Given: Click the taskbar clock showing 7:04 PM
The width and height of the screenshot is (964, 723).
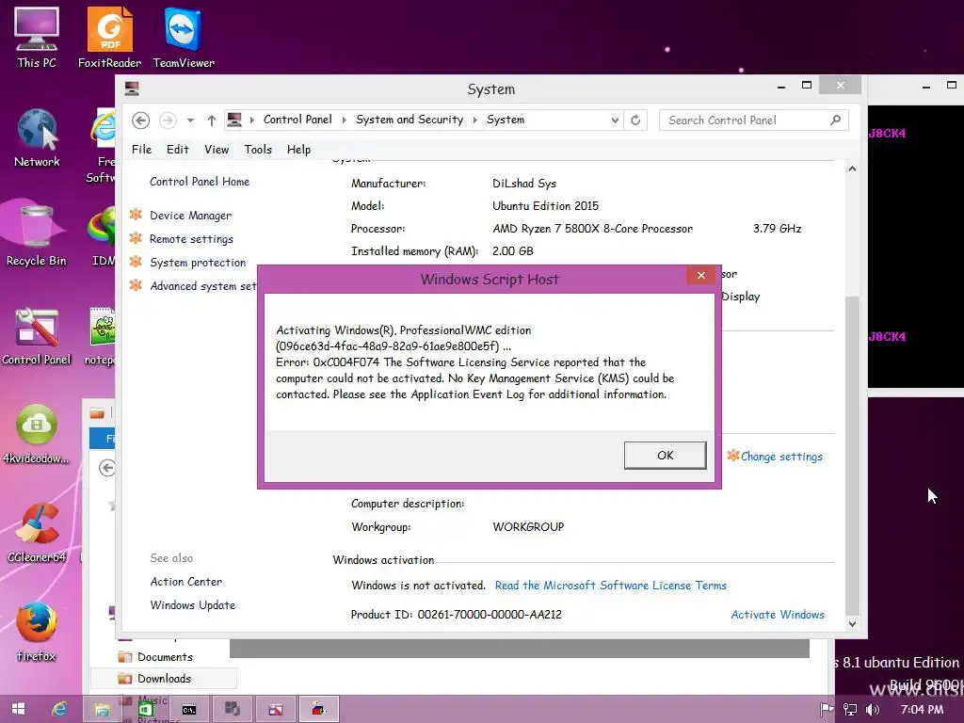Looking at the screenshot, I should click(x=922, y=710).
